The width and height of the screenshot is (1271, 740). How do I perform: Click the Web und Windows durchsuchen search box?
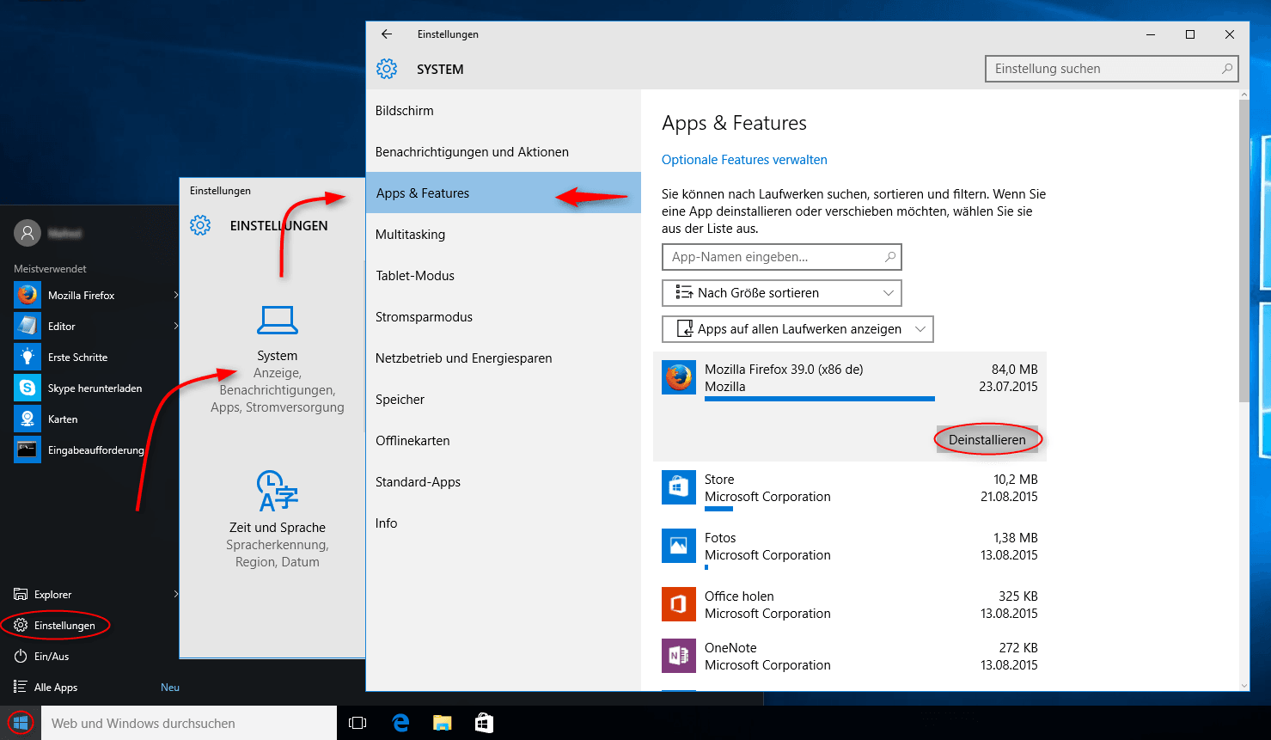pyautogui.click(x=189, y=723)
